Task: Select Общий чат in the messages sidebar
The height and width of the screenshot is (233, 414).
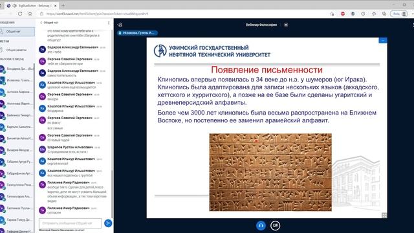Action: coord(17,32)
